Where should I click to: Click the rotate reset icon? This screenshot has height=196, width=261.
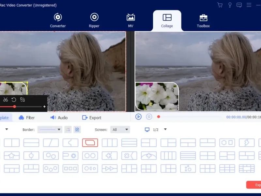(x=14, y=100)
